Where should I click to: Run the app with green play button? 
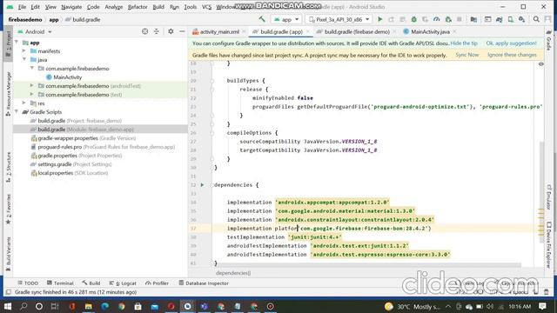tap(380, 19)
